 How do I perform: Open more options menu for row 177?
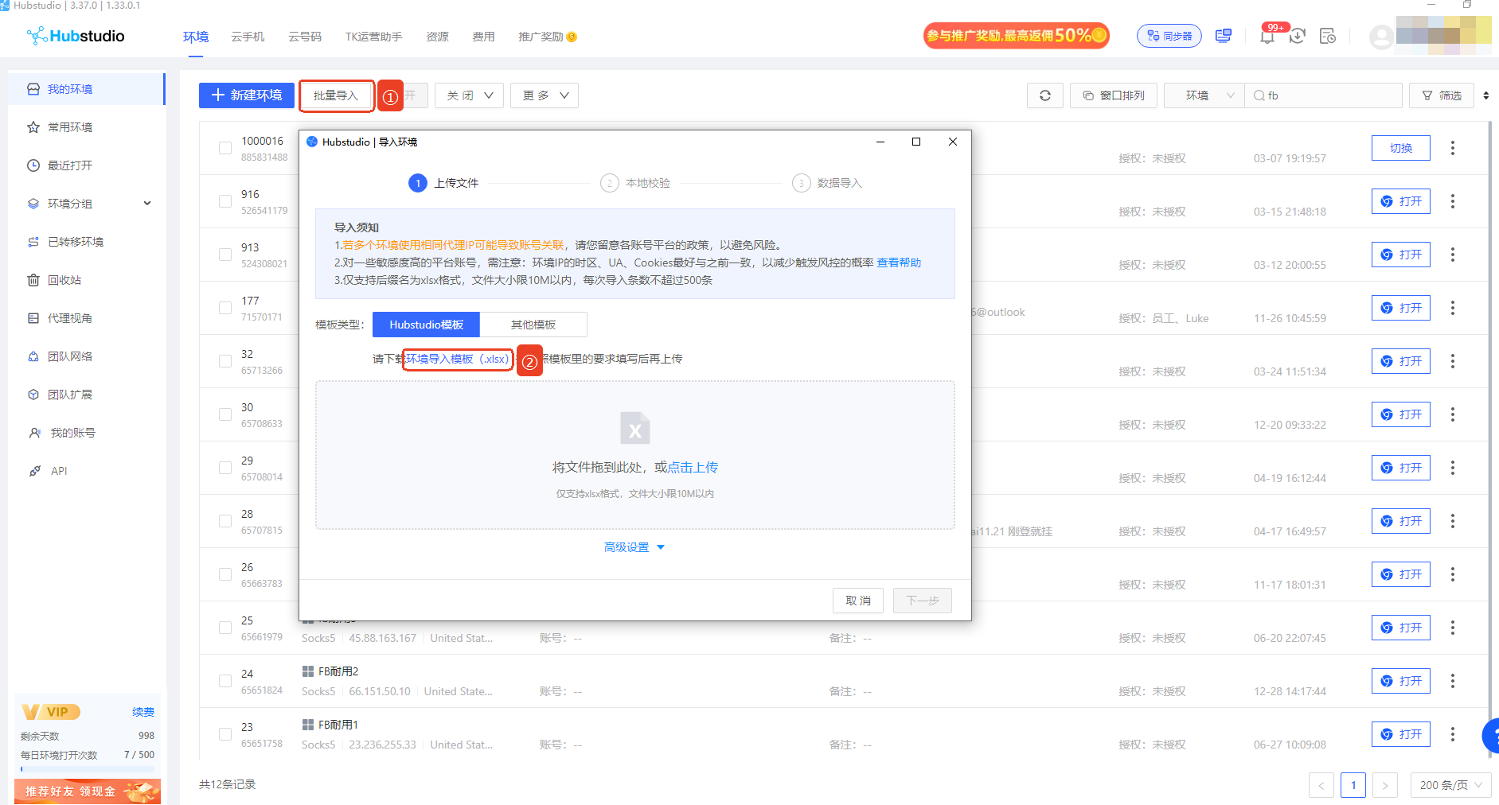click(x=1453, y=308)
